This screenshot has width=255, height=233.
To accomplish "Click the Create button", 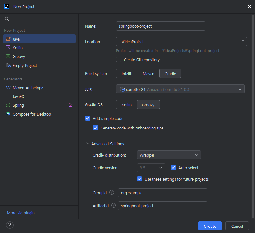I will click(210, 226).
